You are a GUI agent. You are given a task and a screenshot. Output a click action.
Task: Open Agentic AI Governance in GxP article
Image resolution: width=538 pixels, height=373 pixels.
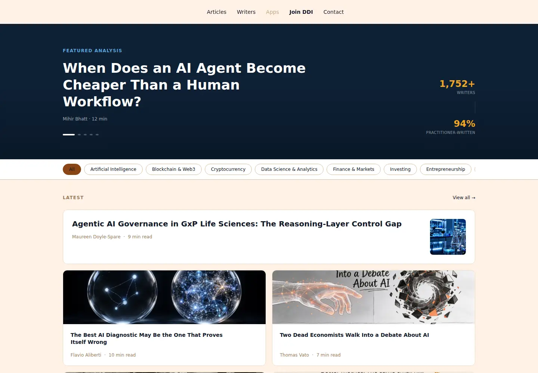(237, 224)
